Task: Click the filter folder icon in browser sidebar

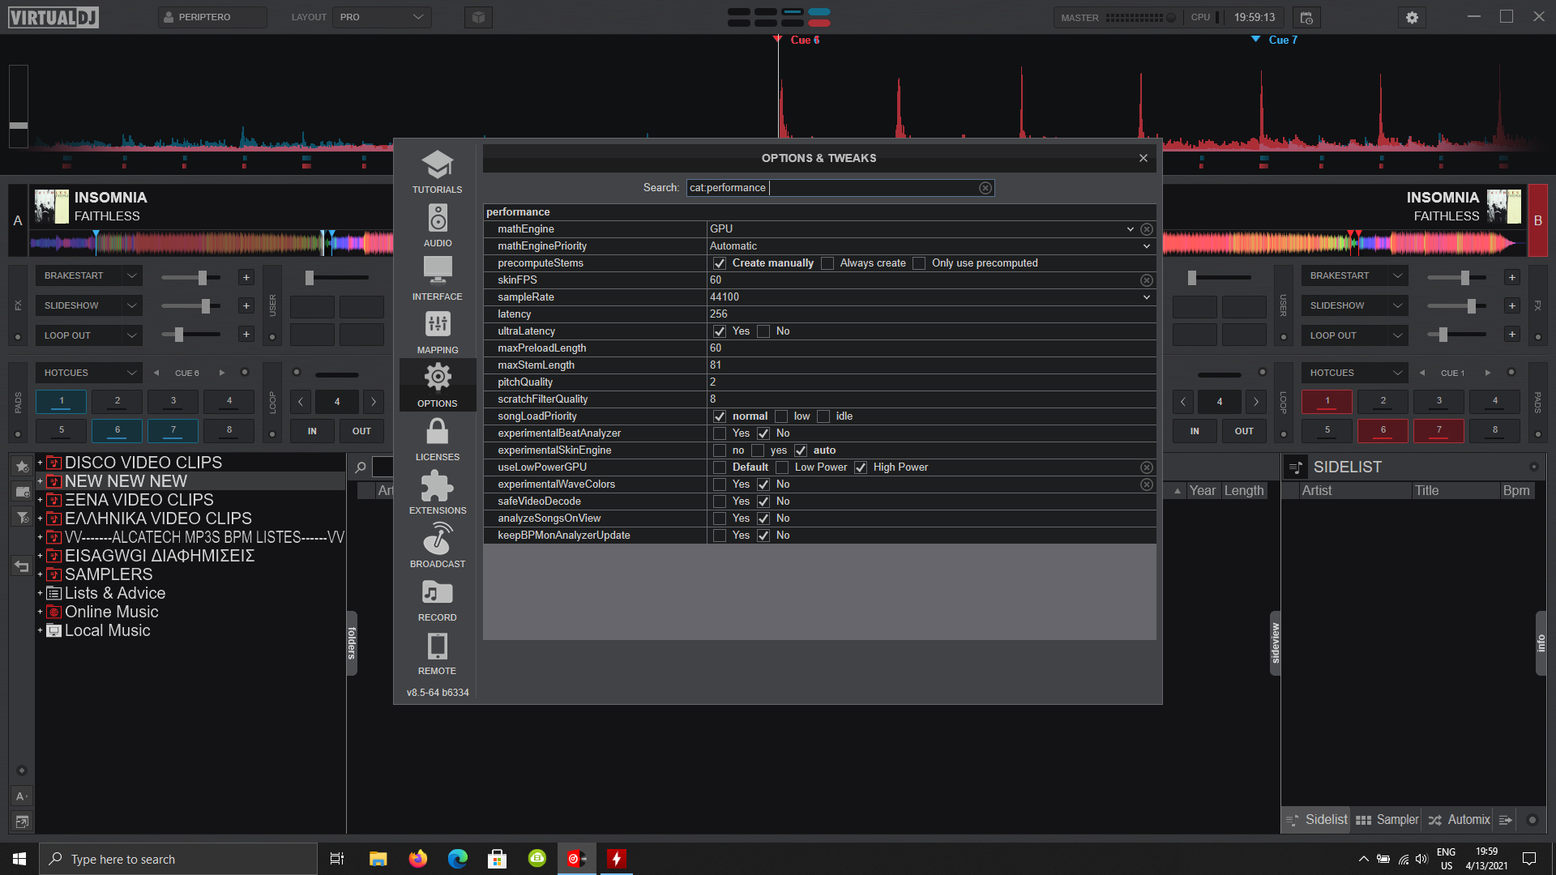Action: [x=22, y=518]
